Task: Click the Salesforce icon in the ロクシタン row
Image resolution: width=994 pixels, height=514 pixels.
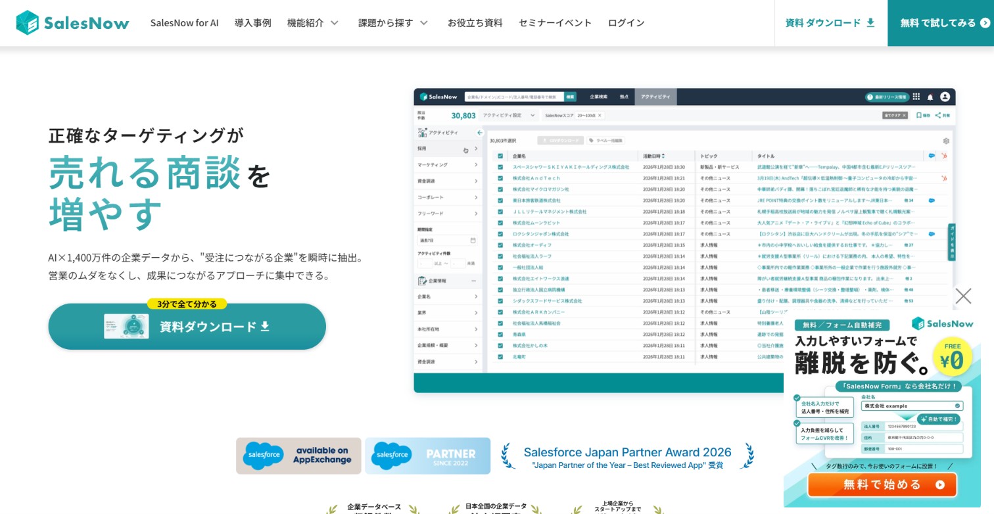Action: coord(932,233)
